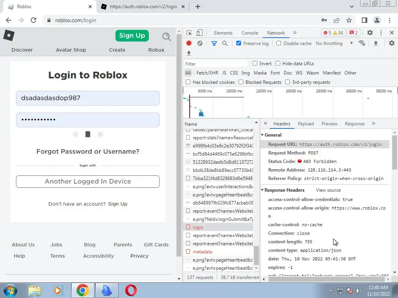Collapse the Response Headers section
This screenshot has width=398, height=298.
pos(262,190)
